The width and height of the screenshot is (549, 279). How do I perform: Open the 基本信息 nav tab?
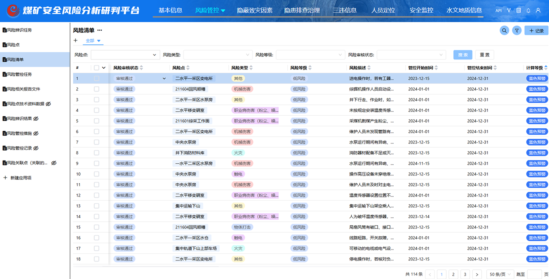coord(170,11)
